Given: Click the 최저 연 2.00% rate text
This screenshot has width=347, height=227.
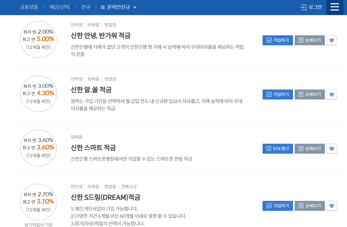Looking at the screenshot, I should [x=38, y=32].
